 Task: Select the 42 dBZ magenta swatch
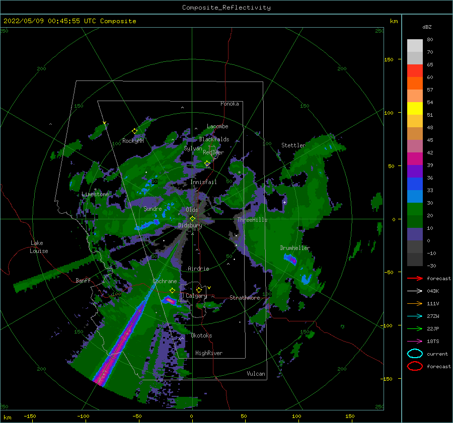[415, 158]
